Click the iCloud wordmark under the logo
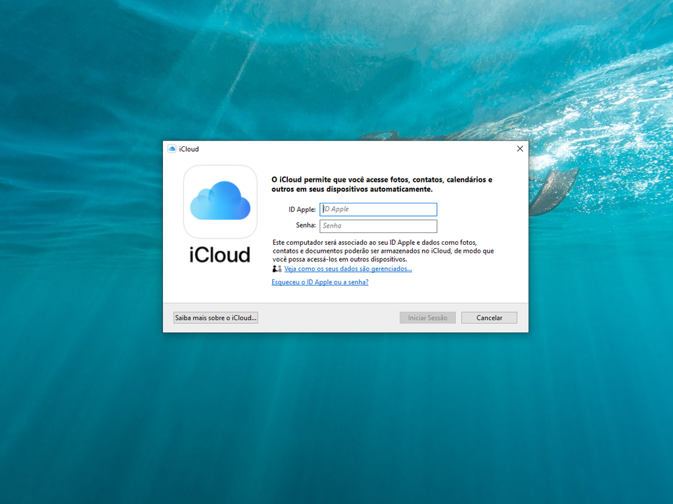This screenshot has width=673, height=504. [220, 255]
